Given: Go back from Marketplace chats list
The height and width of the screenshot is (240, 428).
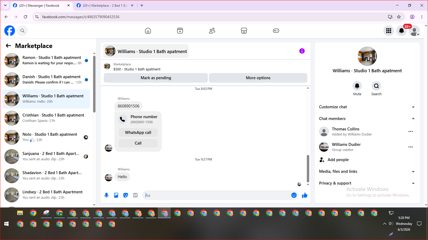Looking at the screenshot, I should [9, 46].
